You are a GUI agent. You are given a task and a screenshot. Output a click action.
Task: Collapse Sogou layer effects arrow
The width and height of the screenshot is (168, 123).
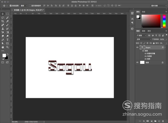tap(165, 47)
